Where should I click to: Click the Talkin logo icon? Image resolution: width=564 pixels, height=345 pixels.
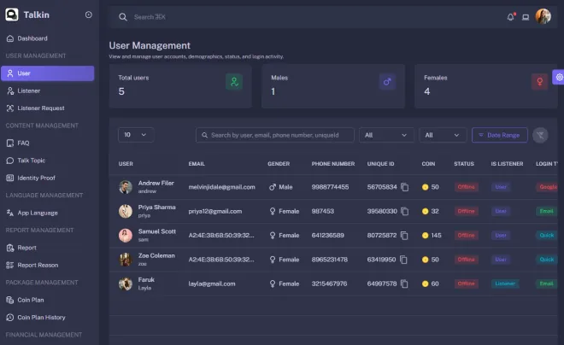[12, 15]
